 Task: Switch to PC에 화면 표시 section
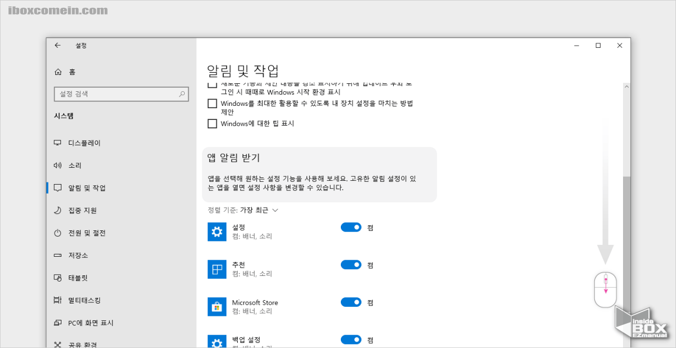[x=58, y=323]
